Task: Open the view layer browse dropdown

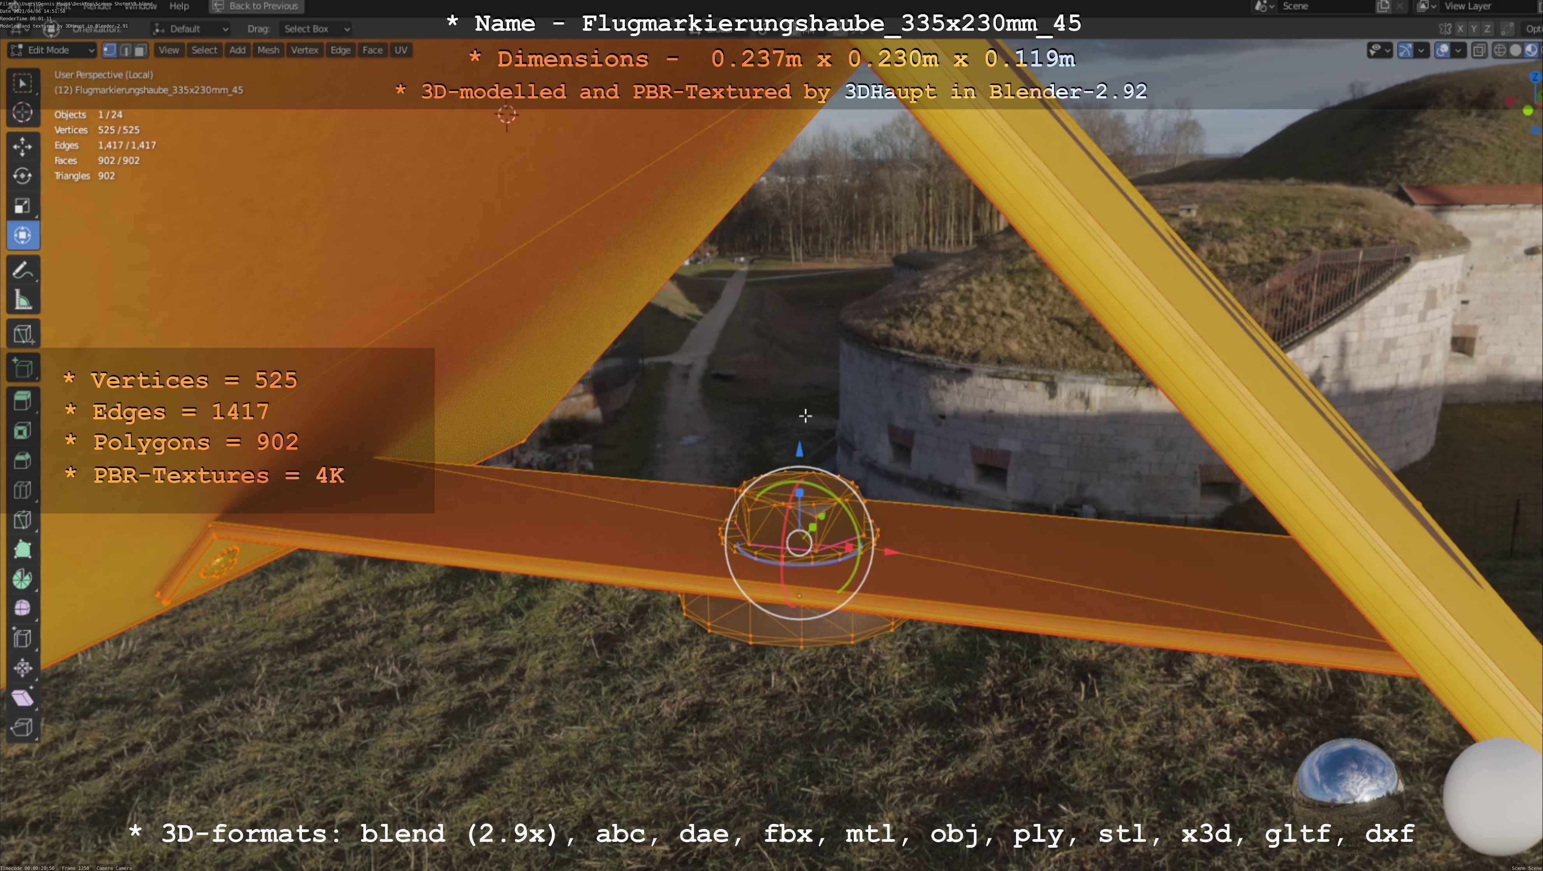Action: pos(1427,6)
